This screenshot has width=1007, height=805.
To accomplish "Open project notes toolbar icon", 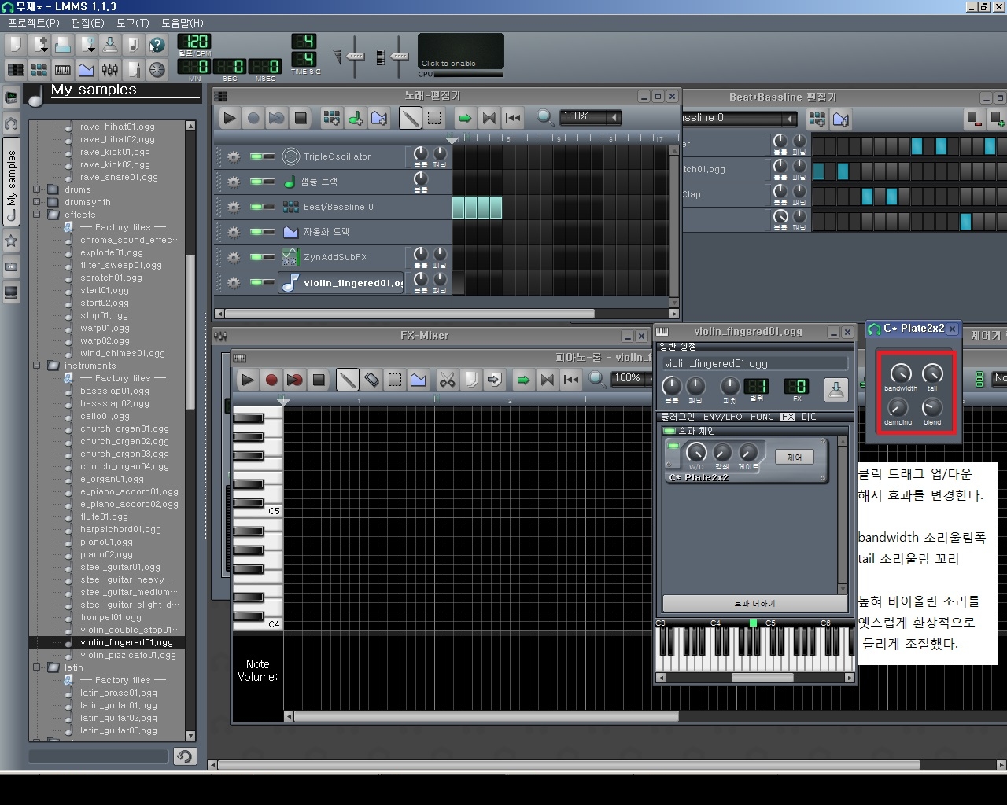I will tap(134, 69).
